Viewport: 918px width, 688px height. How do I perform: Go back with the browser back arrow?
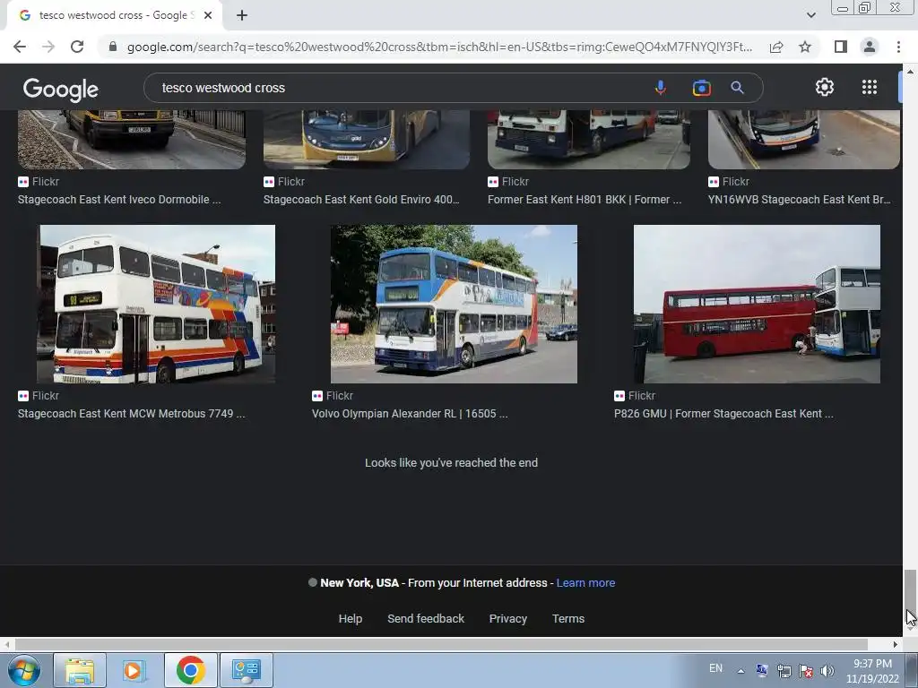(x=20, y=47)
